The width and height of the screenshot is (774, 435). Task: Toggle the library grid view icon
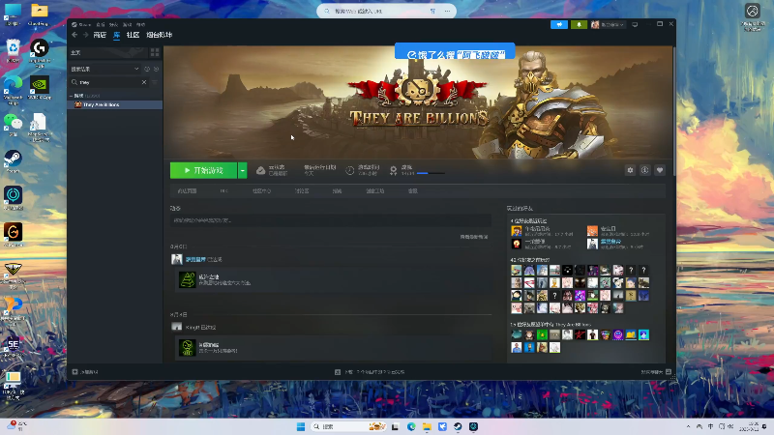[x=155, y=52]
